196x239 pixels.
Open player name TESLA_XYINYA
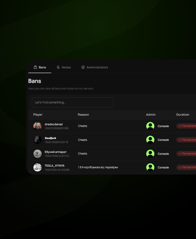tap(55, 165)
